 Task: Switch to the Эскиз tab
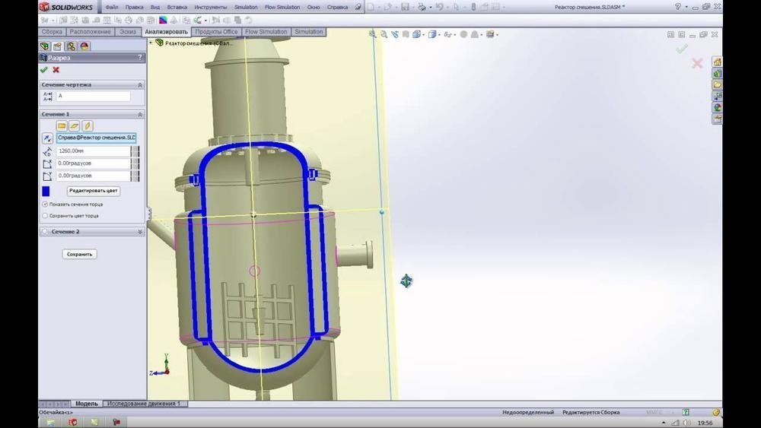(128, 31)
